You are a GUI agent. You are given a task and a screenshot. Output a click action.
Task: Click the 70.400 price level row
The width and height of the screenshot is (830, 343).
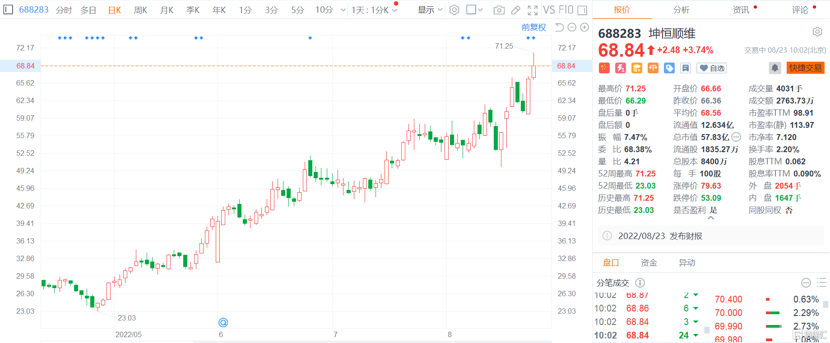pos(766,299)
